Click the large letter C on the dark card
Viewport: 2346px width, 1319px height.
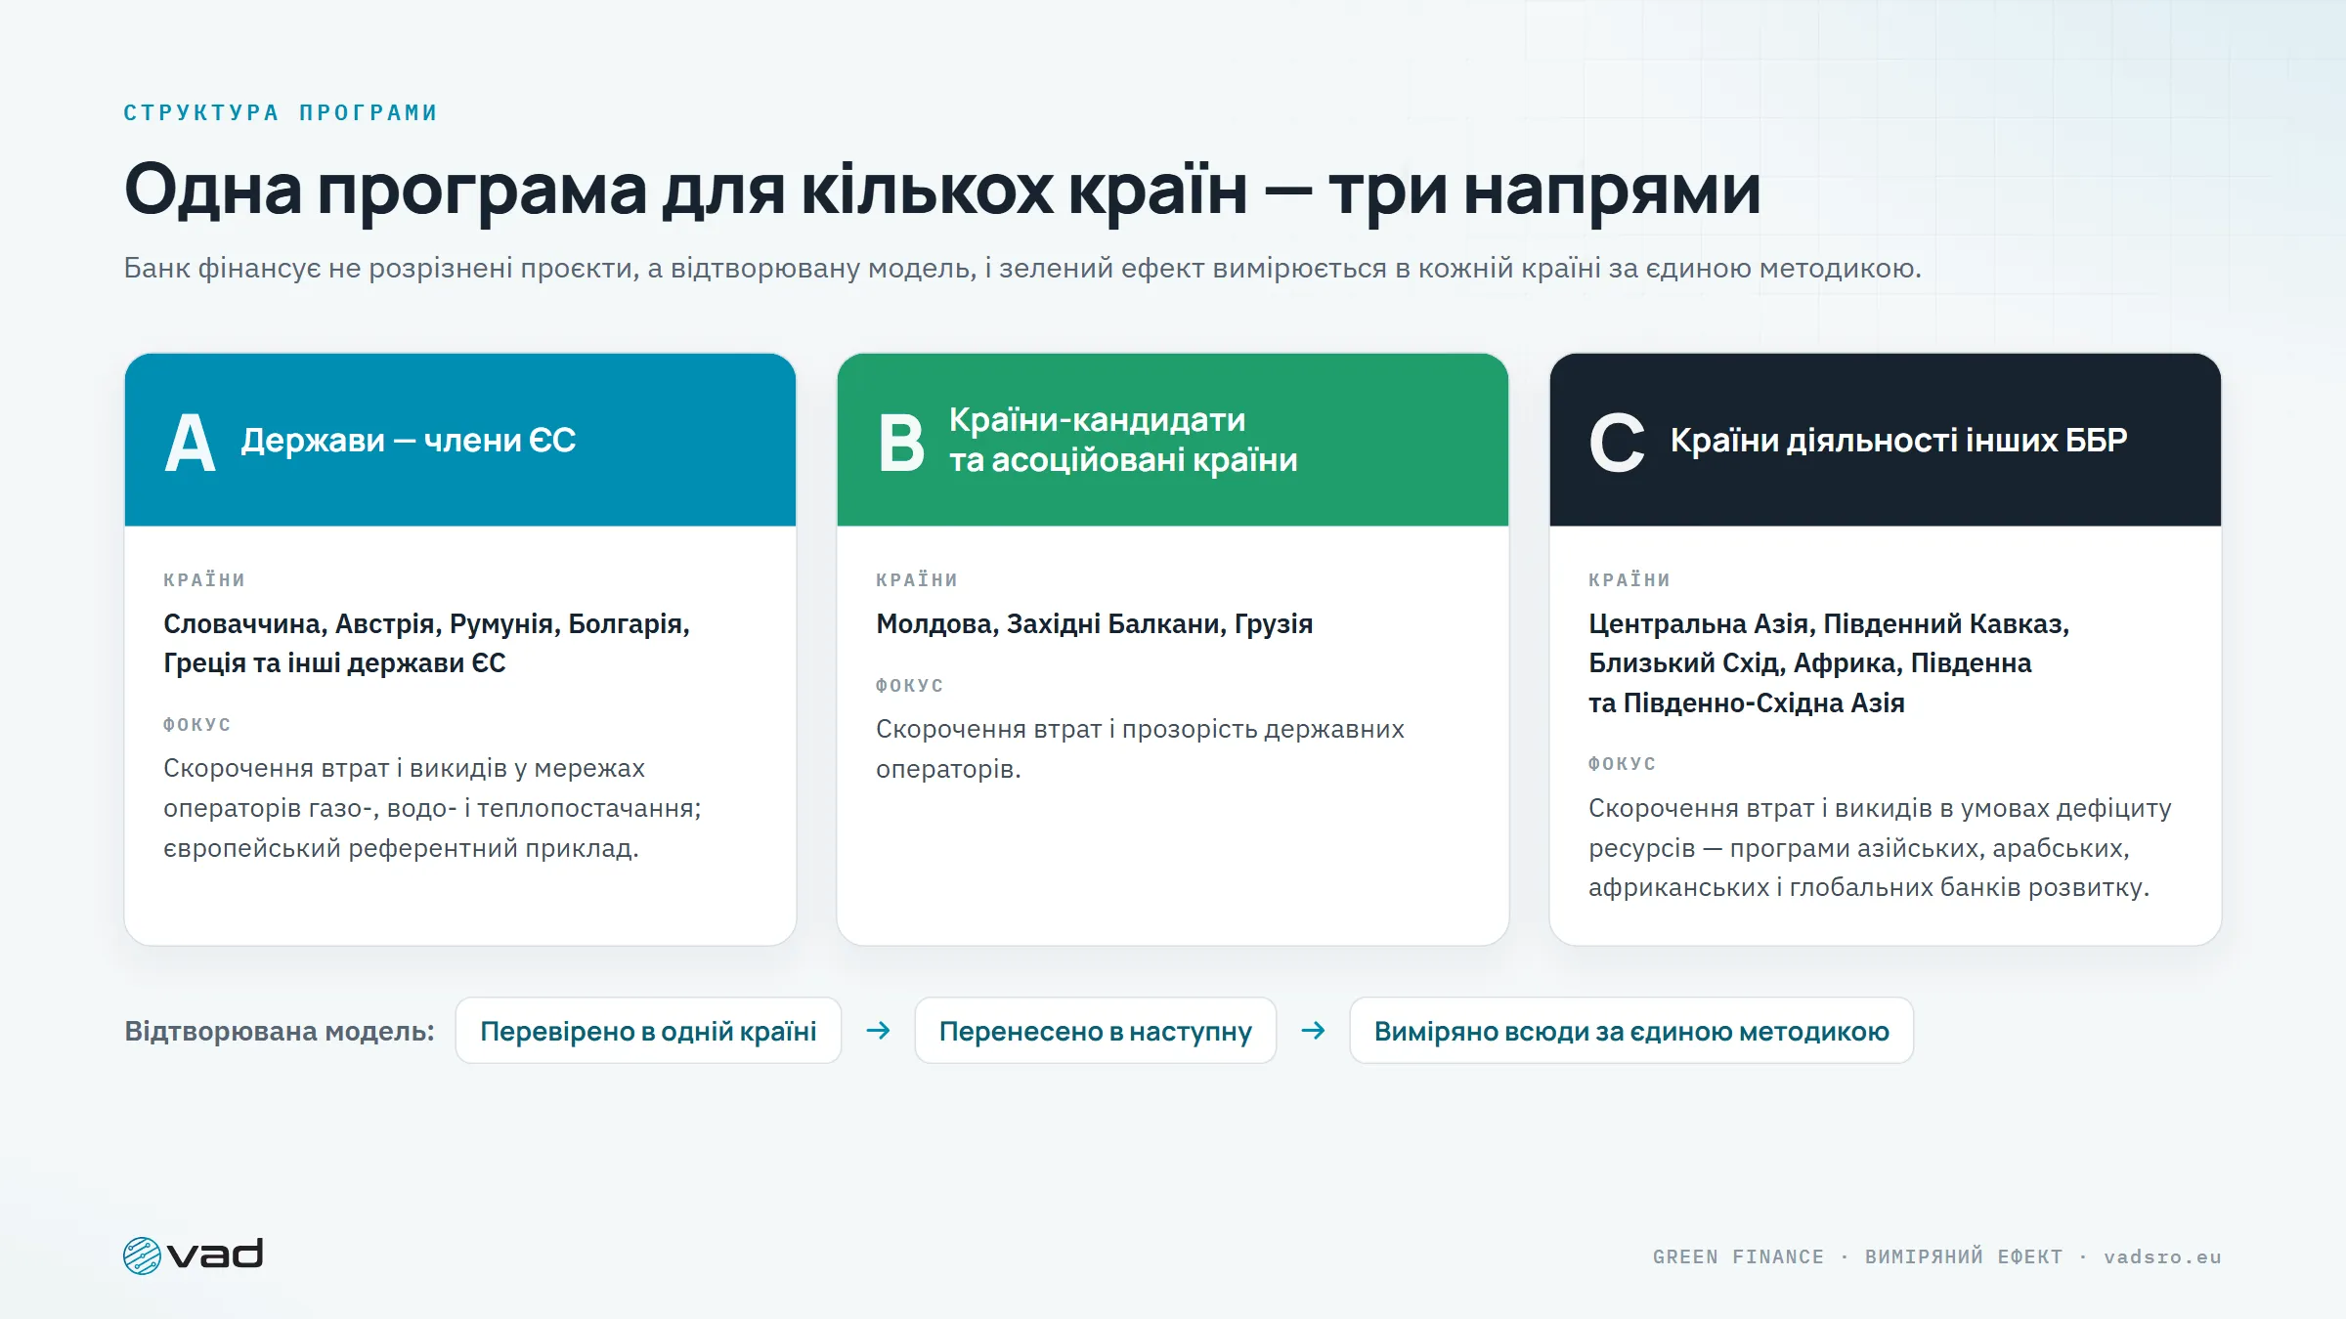pos(1617,443)
